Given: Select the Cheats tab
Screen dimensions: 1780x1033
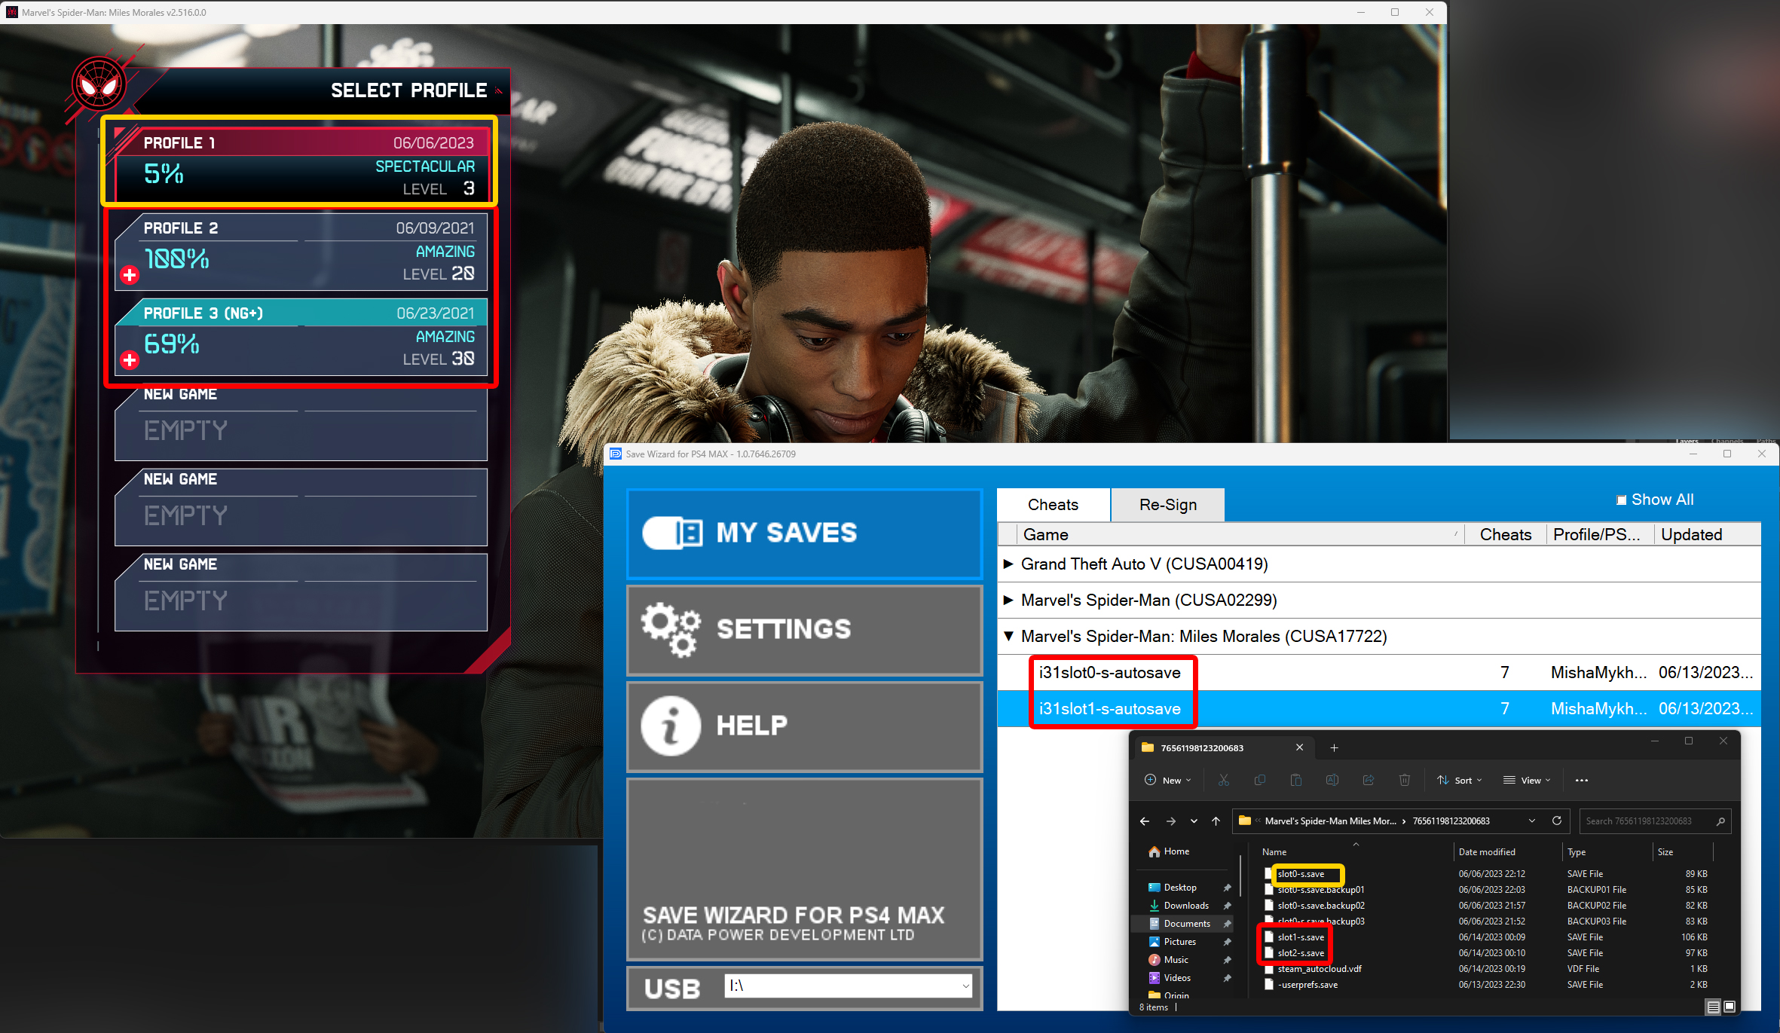Looking at the screenshot, I should (x=1053, y=504).
